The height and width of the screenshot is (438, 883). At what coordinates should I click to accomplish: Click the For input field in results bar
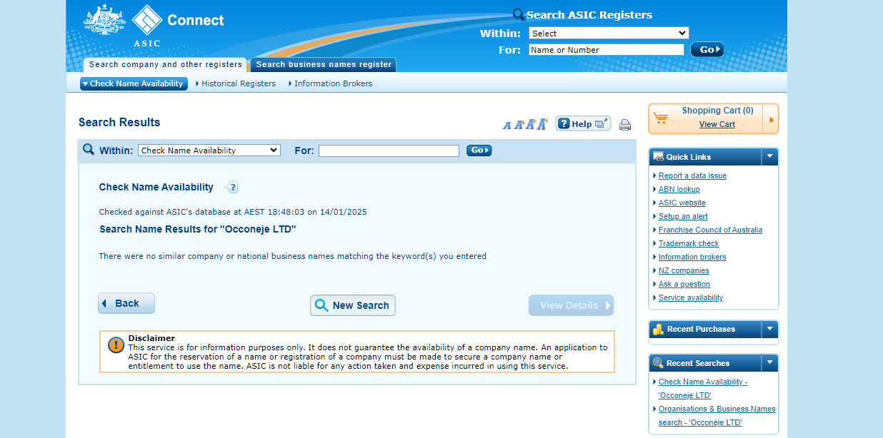tap(389, 151)
